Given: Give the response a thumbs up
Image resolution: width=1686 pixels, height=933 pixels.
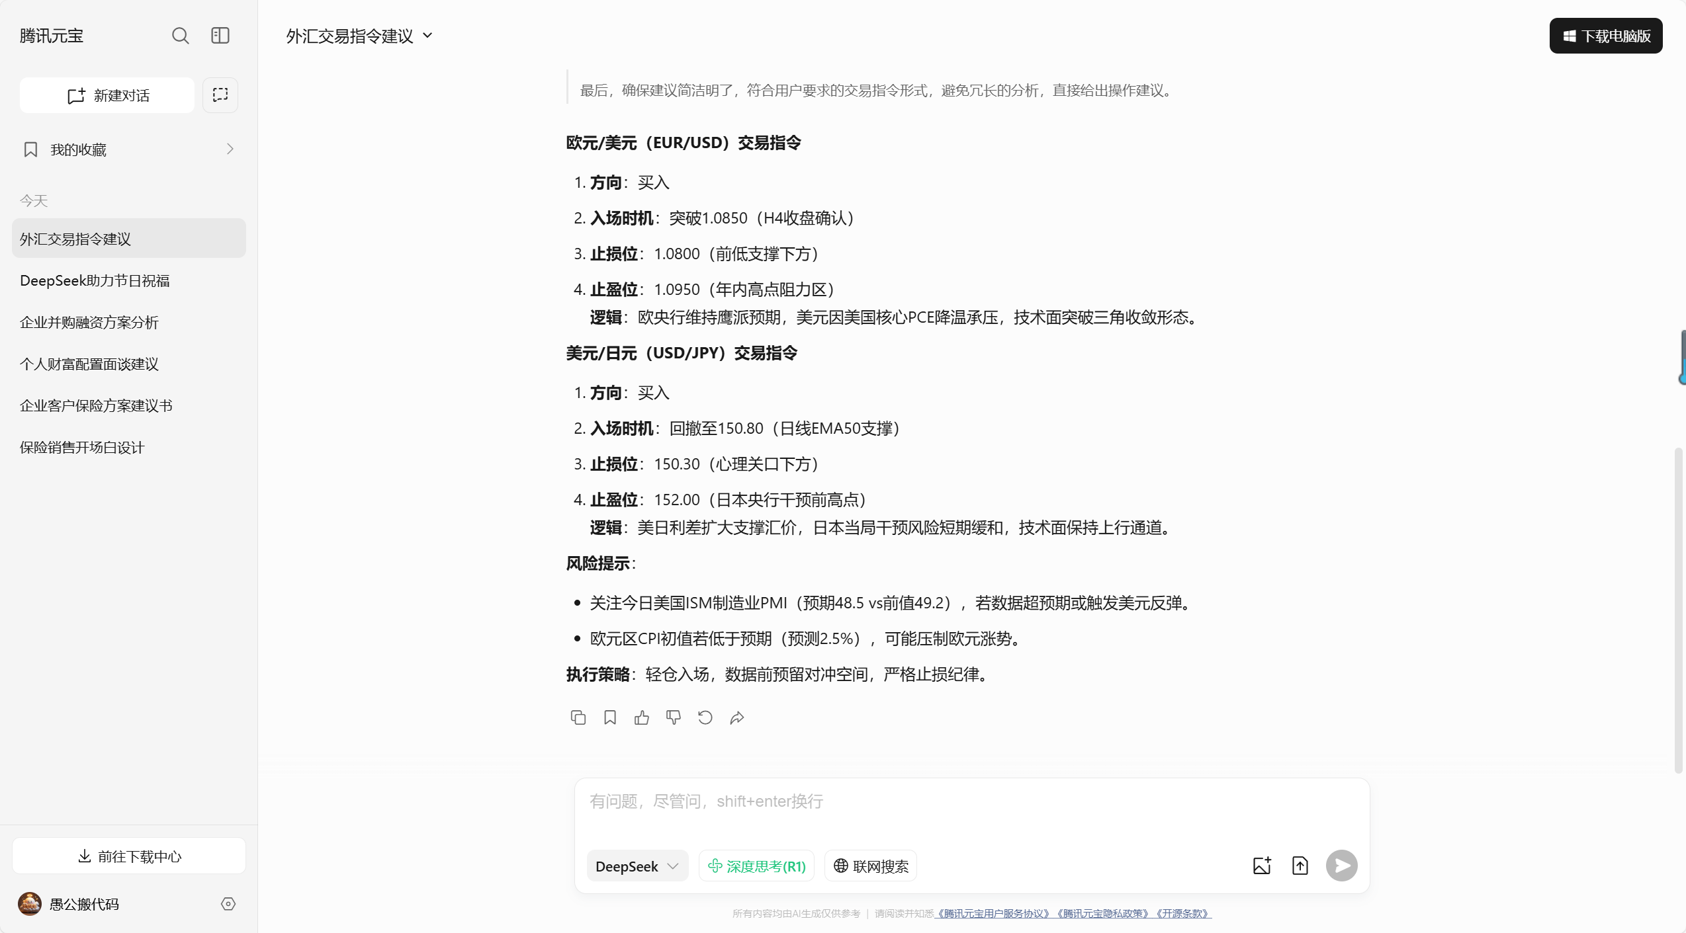Looking at the screenshot, I should pos(641,717).
